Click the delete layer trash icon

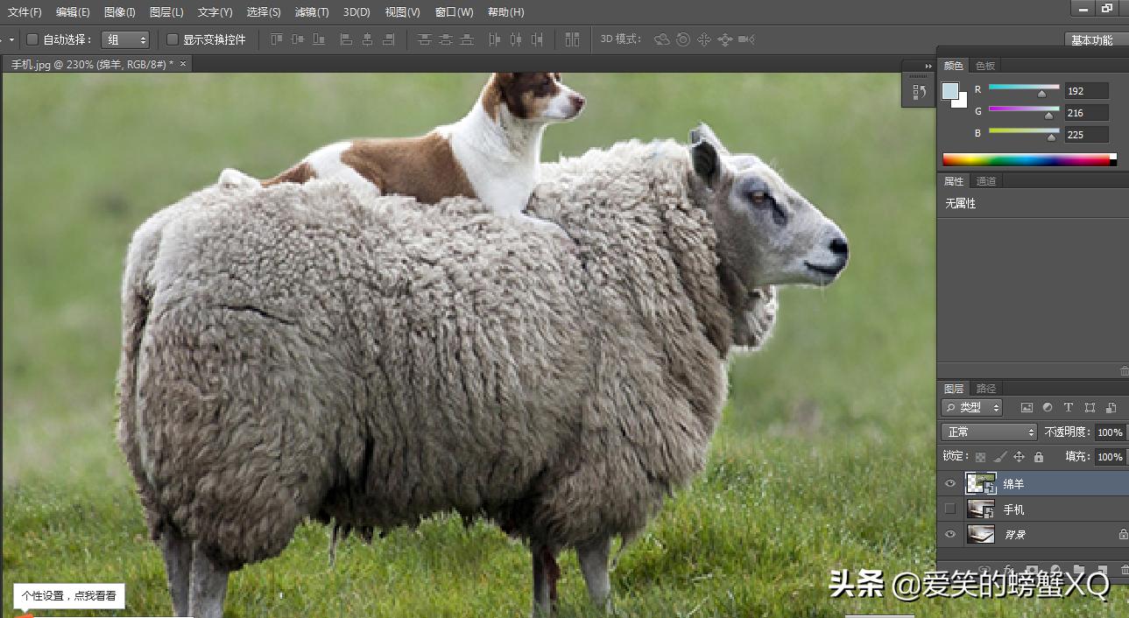pyautogui.click(x=1124, y=569)
